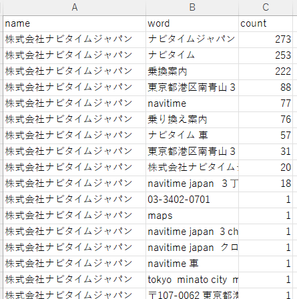Select column A header
The image size is (297, 299).
75,7
